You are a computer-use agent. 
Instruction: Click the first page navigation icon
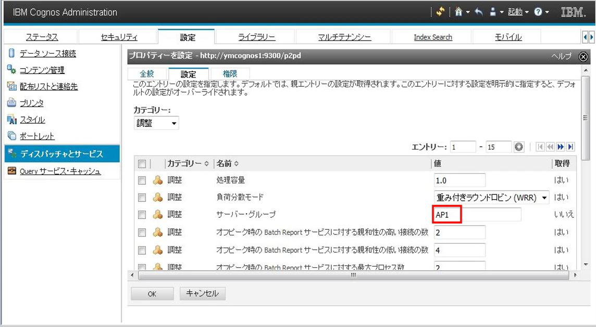click(540, 147)
